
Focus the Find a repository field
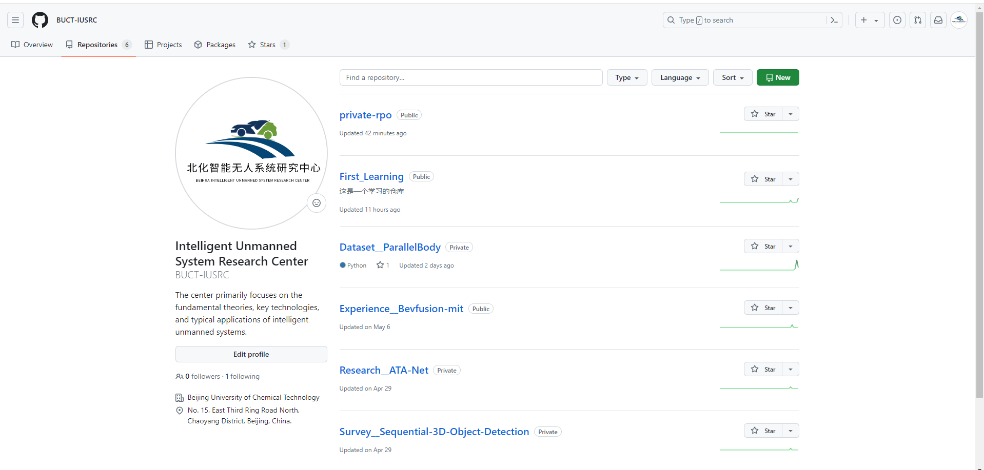[471, 77]
